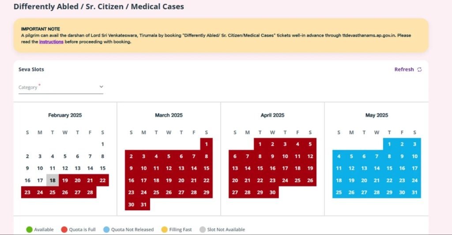Open the Category dropdown chevron

click(x=101, y=87)
